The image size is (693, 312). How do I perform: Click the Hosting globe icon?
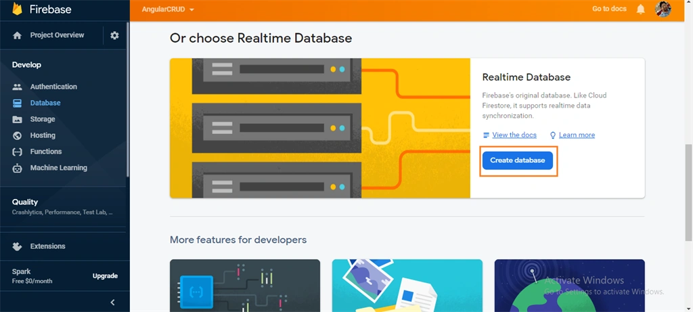tap(17, 135)
